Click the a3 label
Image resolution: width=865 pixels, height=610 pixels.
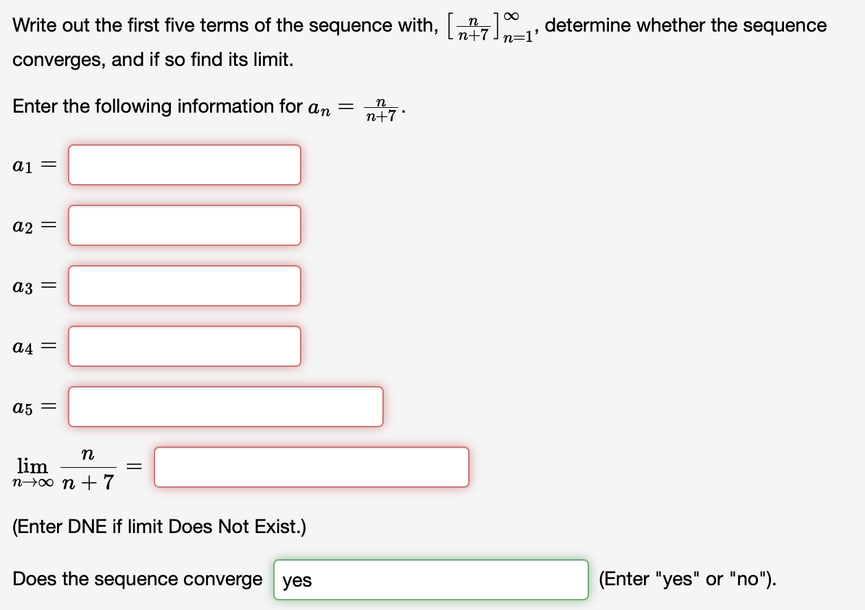coord(23,286)
